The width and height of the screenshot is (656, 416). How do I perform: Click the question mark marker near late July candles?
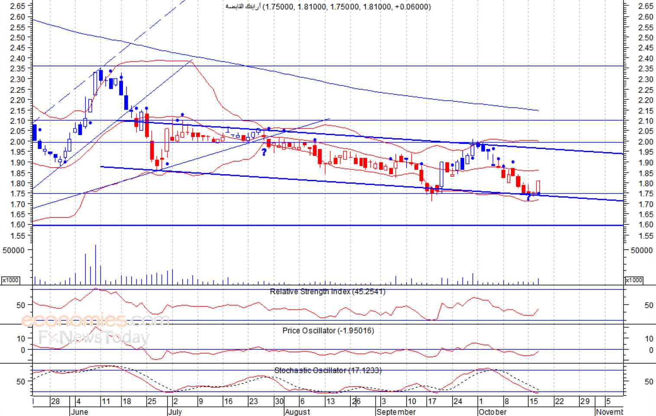point(264,153)
